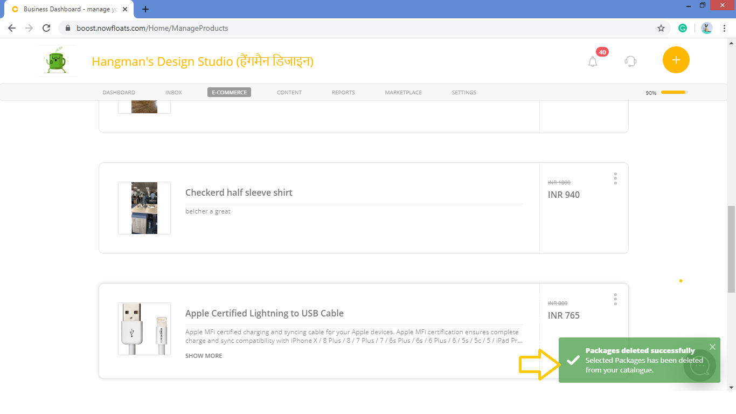
Task: Select the E-Commerce menu
Action: [229, 93]
